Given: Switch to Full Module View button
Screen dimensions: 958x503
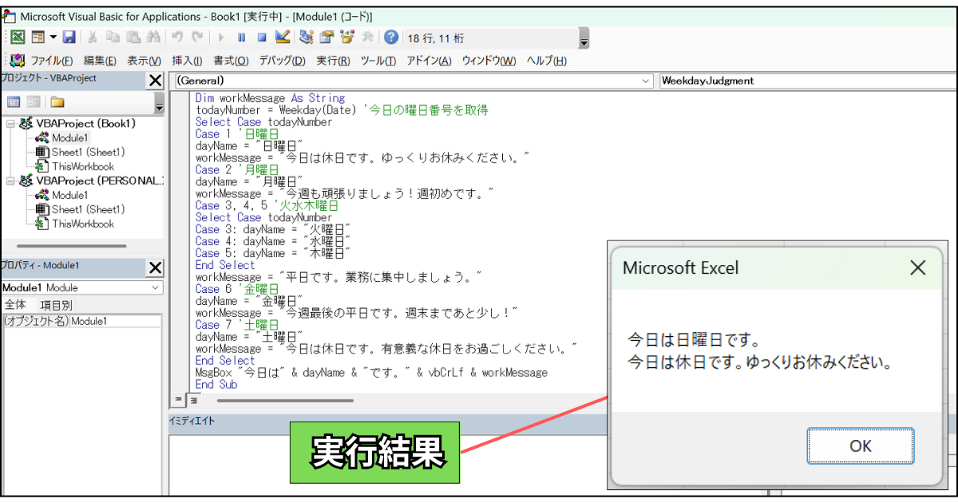Looking at the screenshot, I should (x=194, y=399).
